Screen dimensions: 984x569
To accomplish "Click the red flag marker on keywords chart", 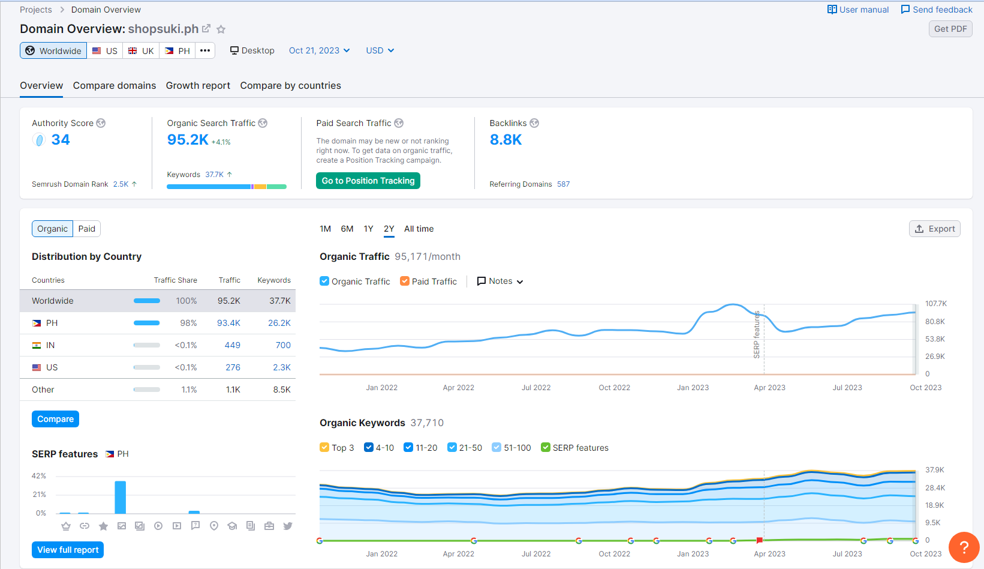I will pos(760,540).
